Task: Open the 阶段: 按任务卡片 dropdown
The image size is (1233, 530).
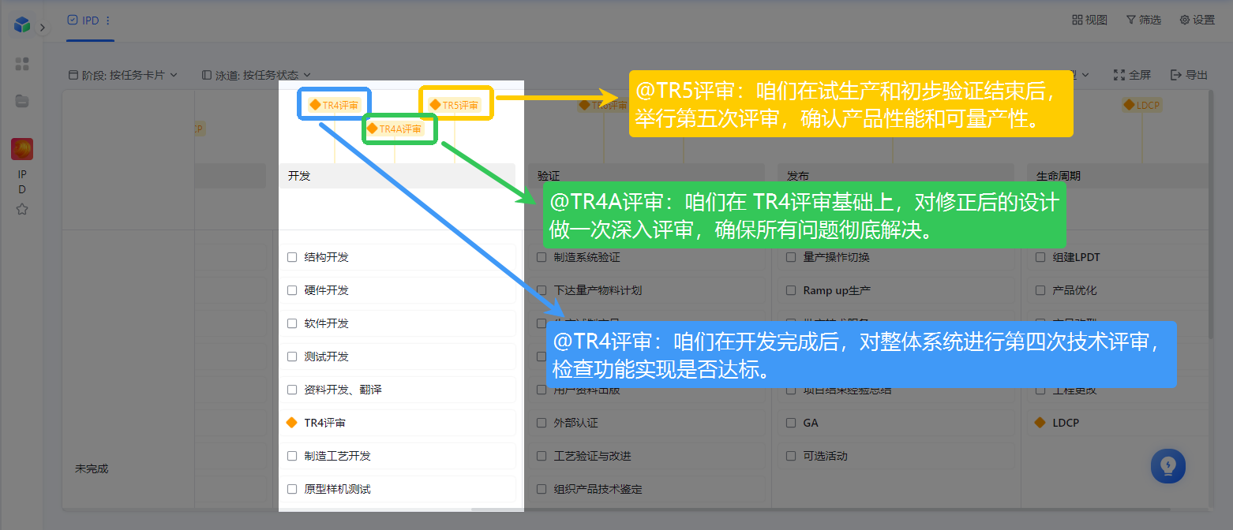Action: tap(123, 75)
